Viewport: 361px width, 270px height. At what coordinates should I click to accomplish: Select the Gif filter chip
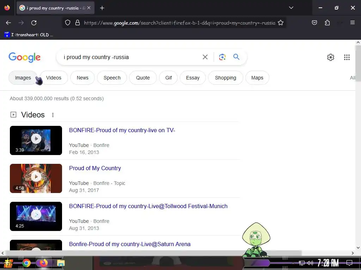point(168,78)
